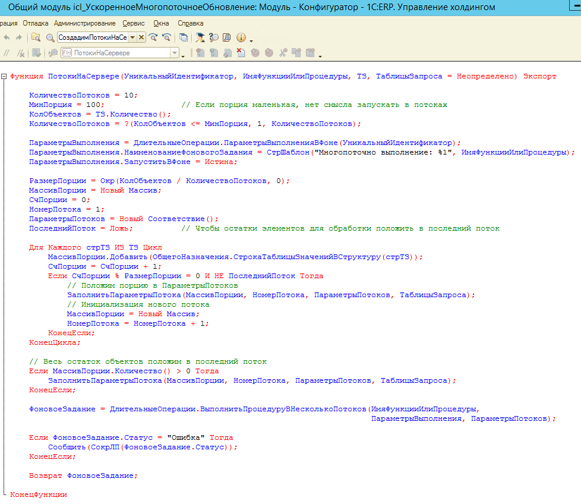Click 'КонецЦикла;' in the code

coord(55,342)
